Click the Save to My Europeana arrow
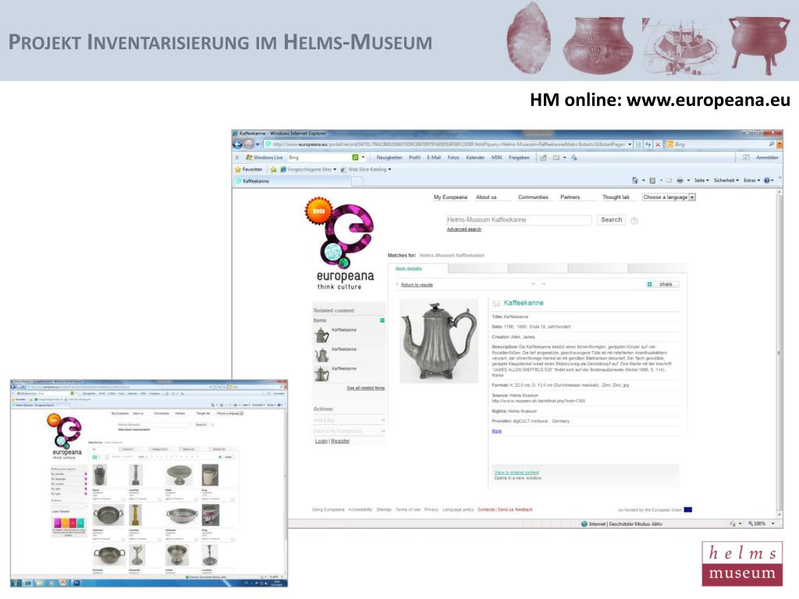799x599 pixels. tap(382, 431)
